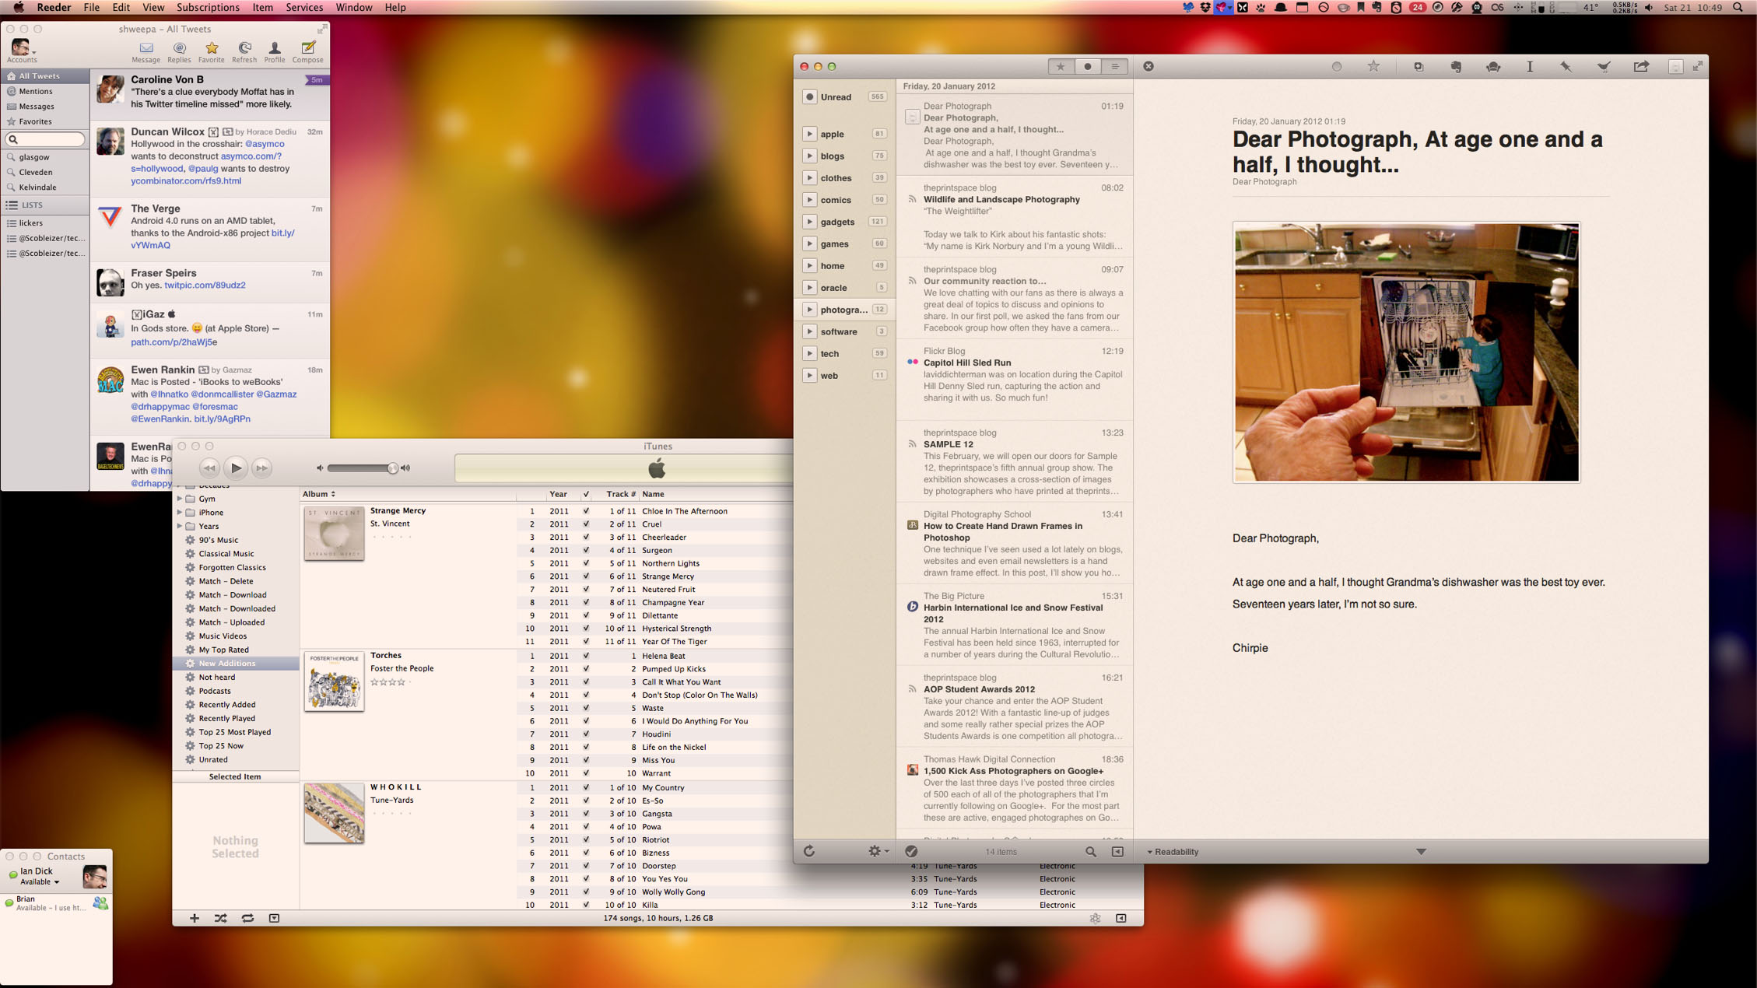1757x988 pixels.
Task: Select Mentions in the Twitter sidebar
Action: point(36,91)
